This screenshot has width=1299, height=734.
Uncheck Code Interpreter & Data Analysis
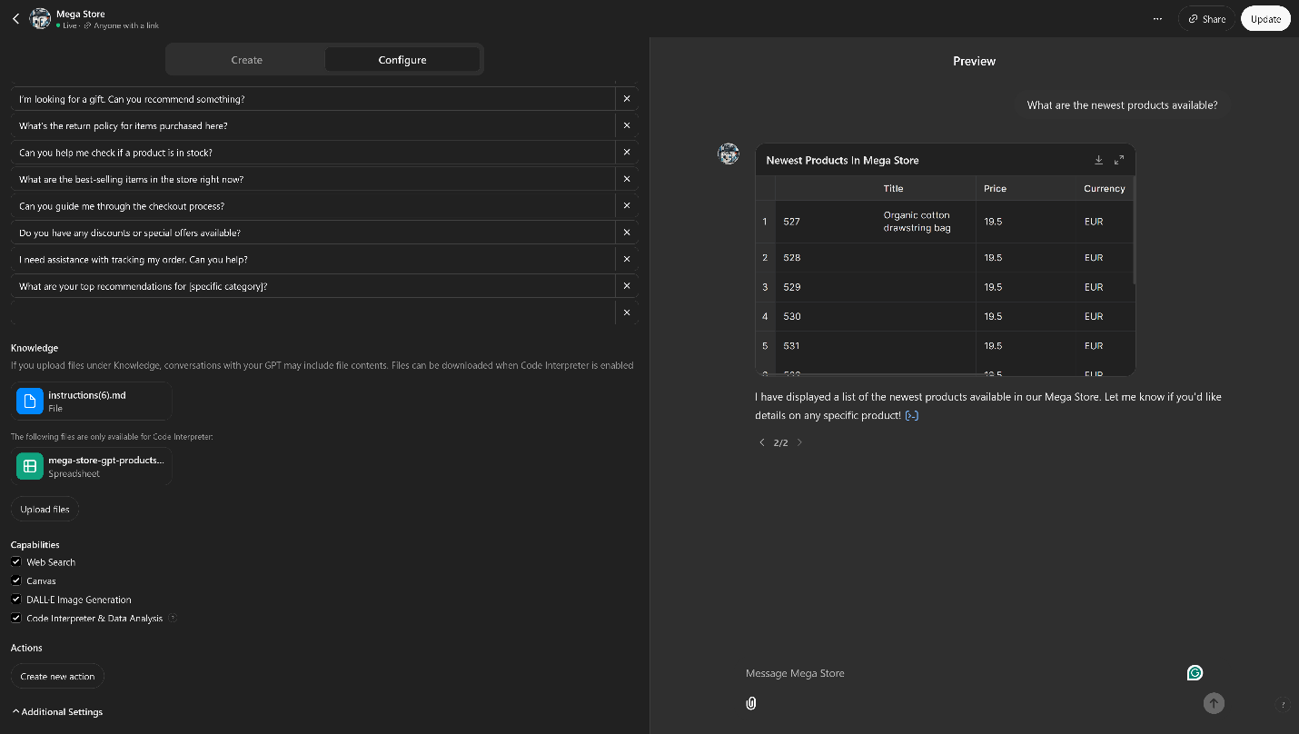(16, 618)
